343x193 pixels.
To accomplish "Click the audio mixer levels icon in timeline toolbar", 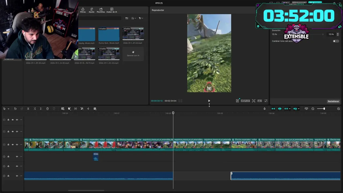I will [x=76, y=109].
